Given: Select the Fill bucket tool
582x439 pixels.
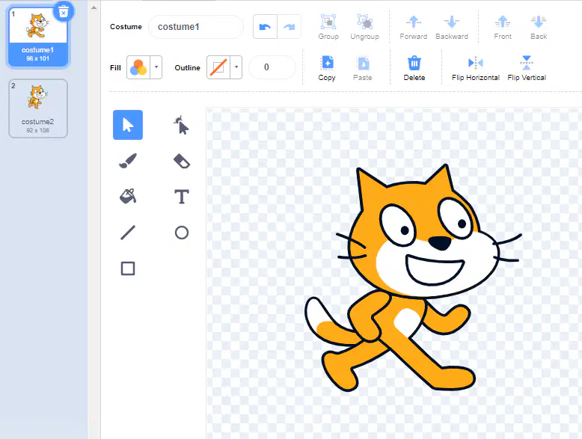Looking at the screenshot, I should 128,196.
